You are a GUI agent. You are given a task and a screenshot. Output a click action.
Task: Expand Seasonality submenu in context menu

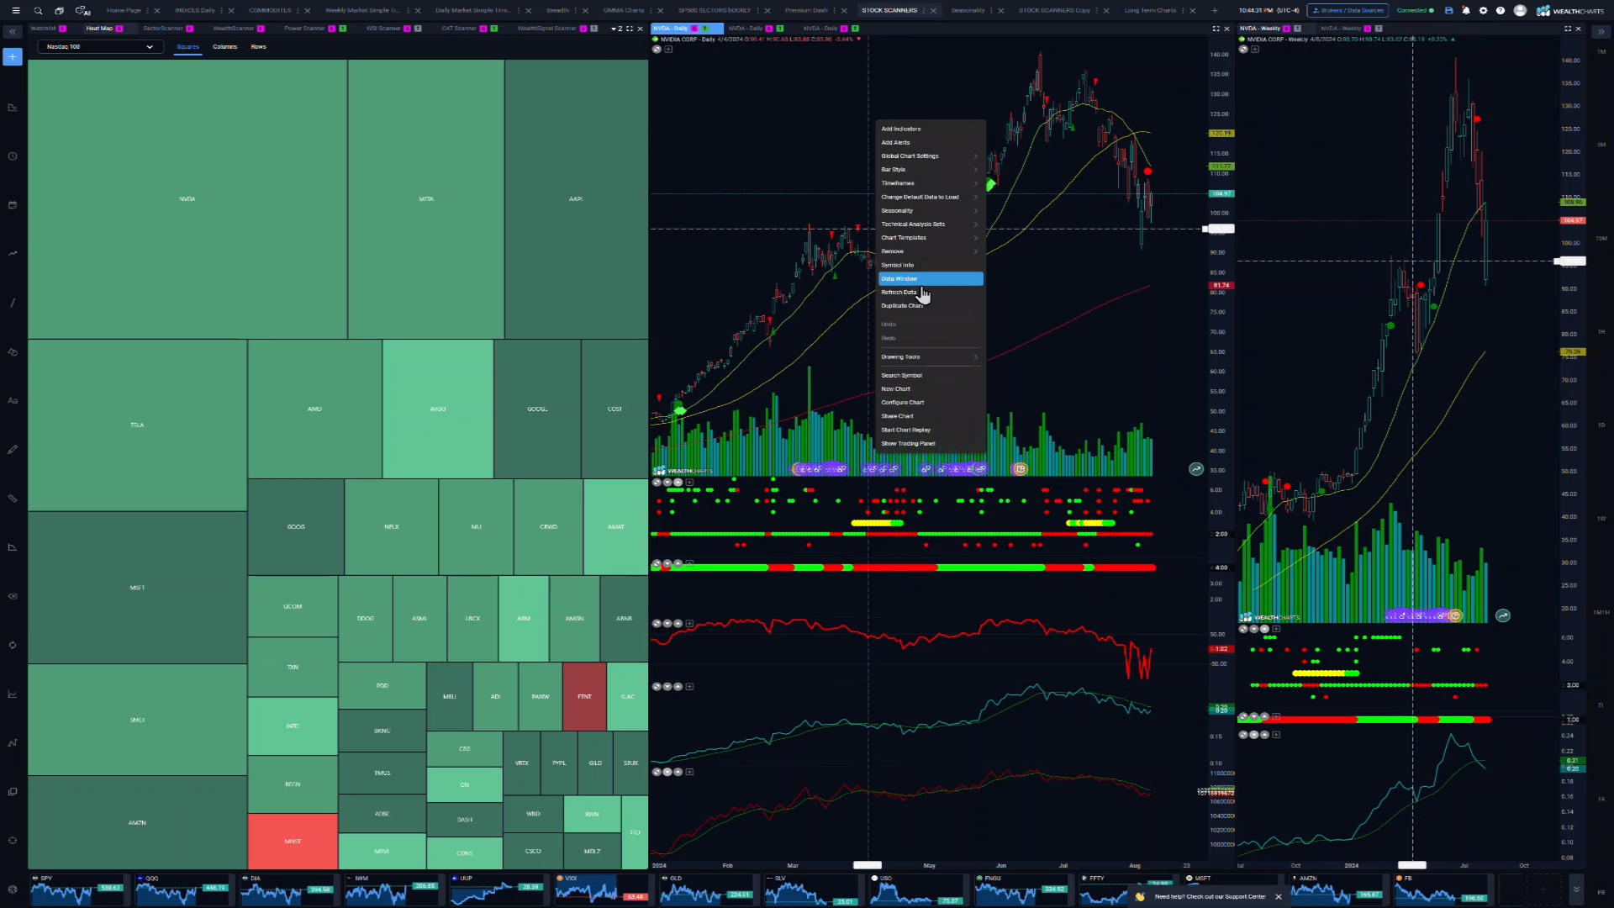point(930,211)
